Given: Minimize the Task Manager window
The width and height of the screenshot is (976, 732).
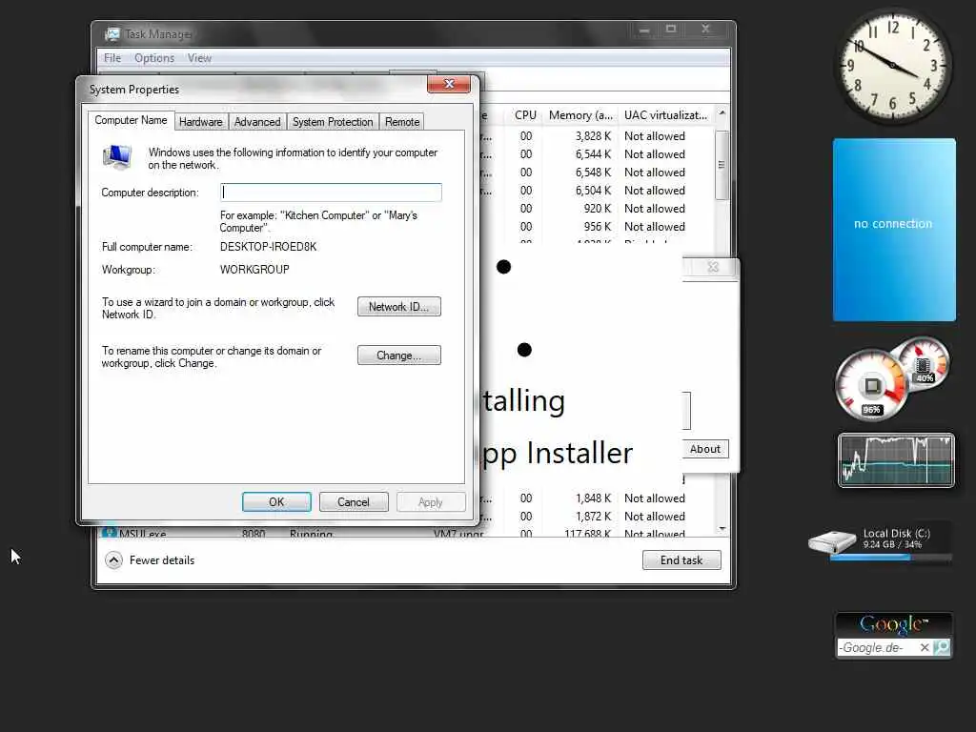Looking at the screenshot, I should pyautogui.click(x=644, y=29).
